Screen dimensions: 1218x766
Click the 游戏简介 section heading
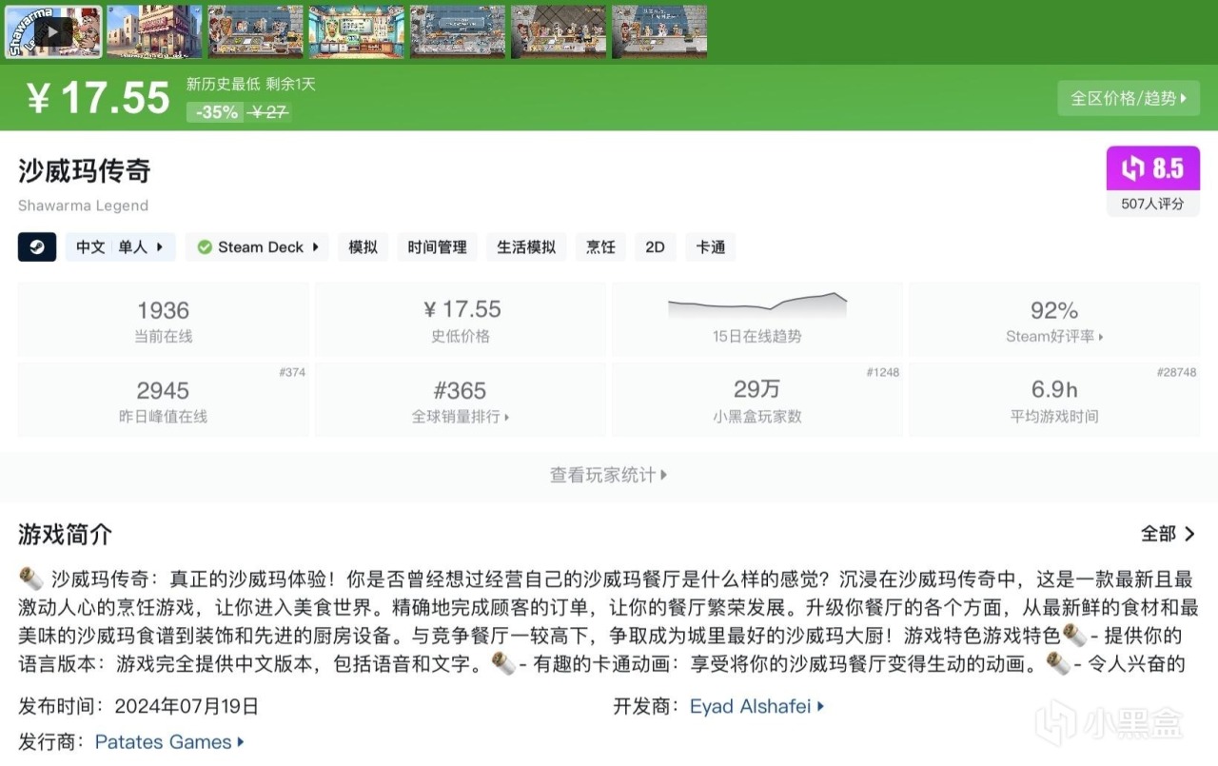(x=66, y=535)
